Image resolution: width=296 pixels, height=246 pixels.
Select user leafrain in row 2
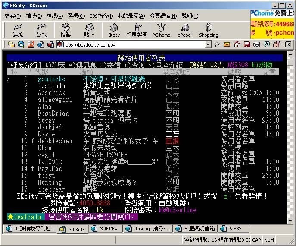[x=52, y=86]
